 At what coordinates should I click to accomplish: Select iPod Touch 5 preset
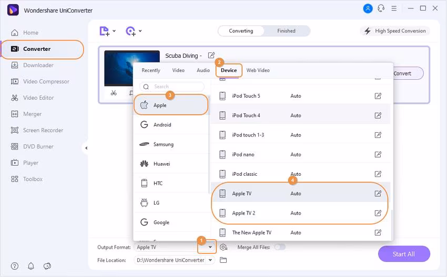300,96
